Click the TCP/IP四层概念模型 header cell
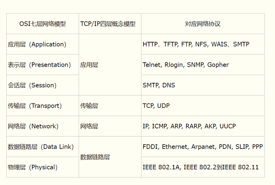Viewport: 275px width, 185px height. pos(110,24)
